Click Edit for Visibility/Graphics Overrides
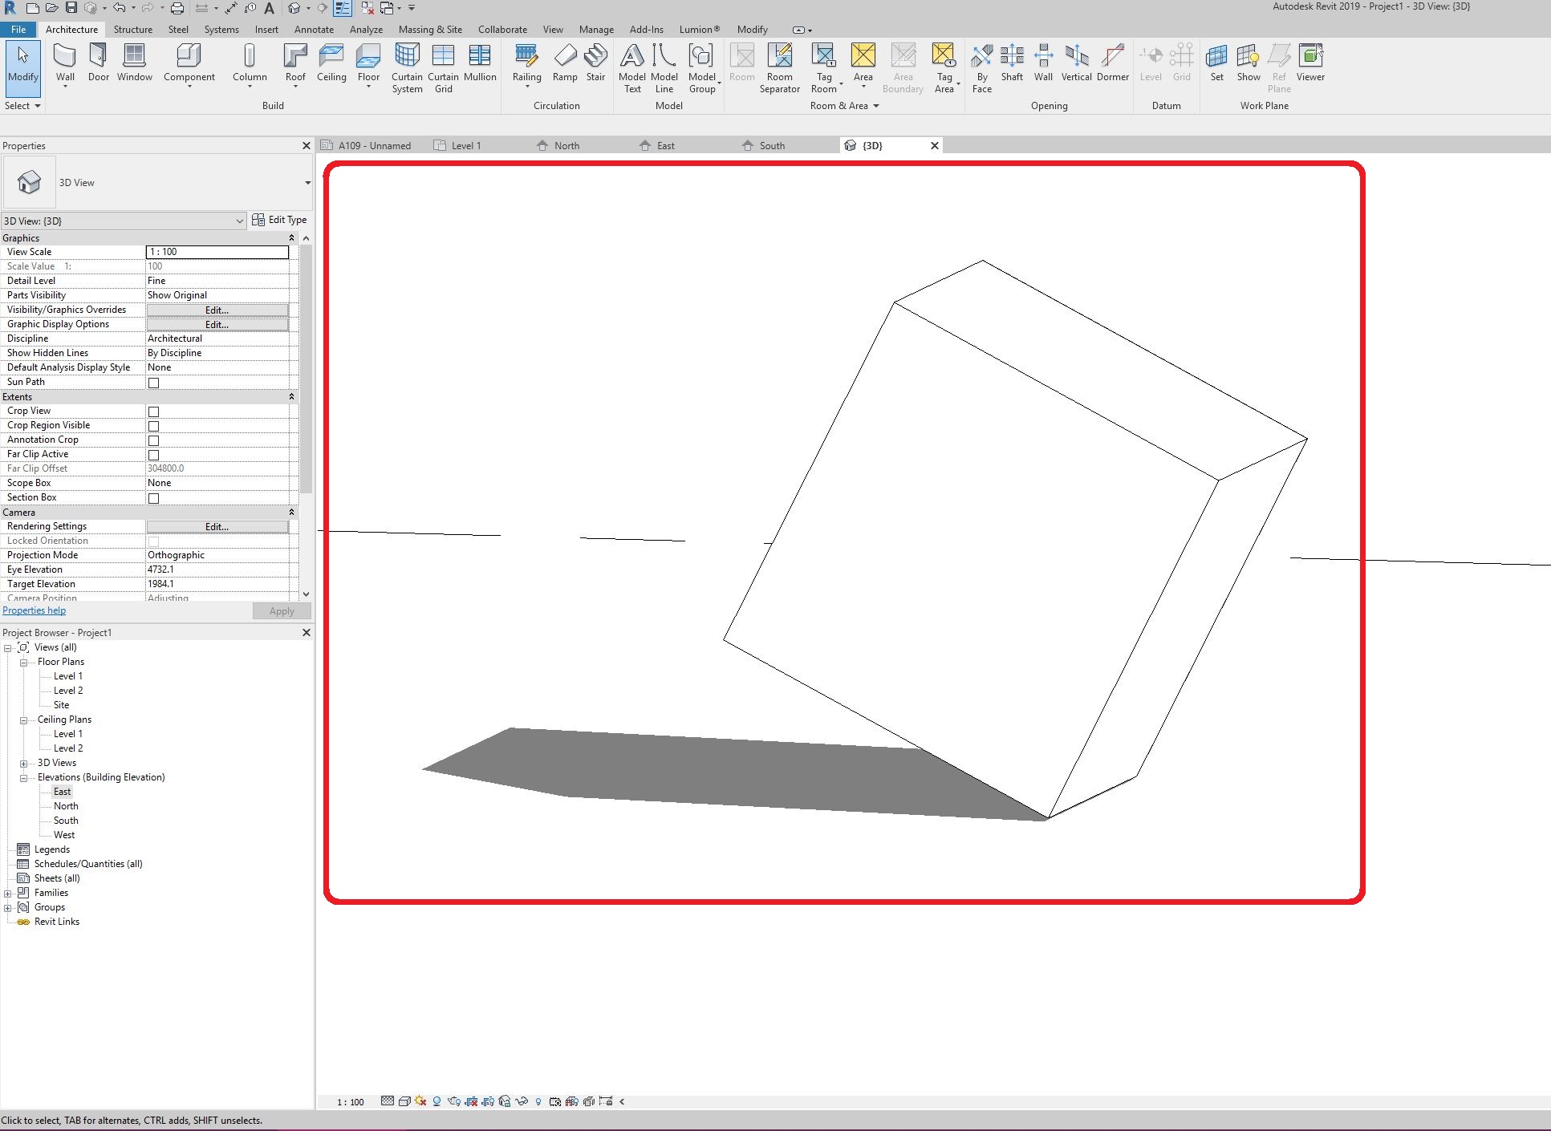Screen dimensions: 1551x1131 (x=217, y=310)
